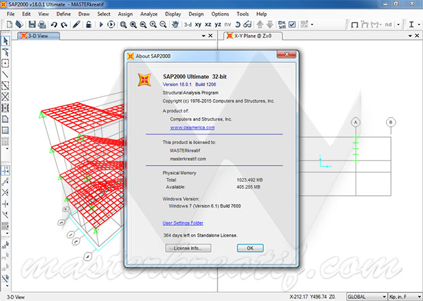Viewport: 423px width, 301px height.
Task: Toggle the Lock/Unlock Model padlock
Action: (89, 25)
